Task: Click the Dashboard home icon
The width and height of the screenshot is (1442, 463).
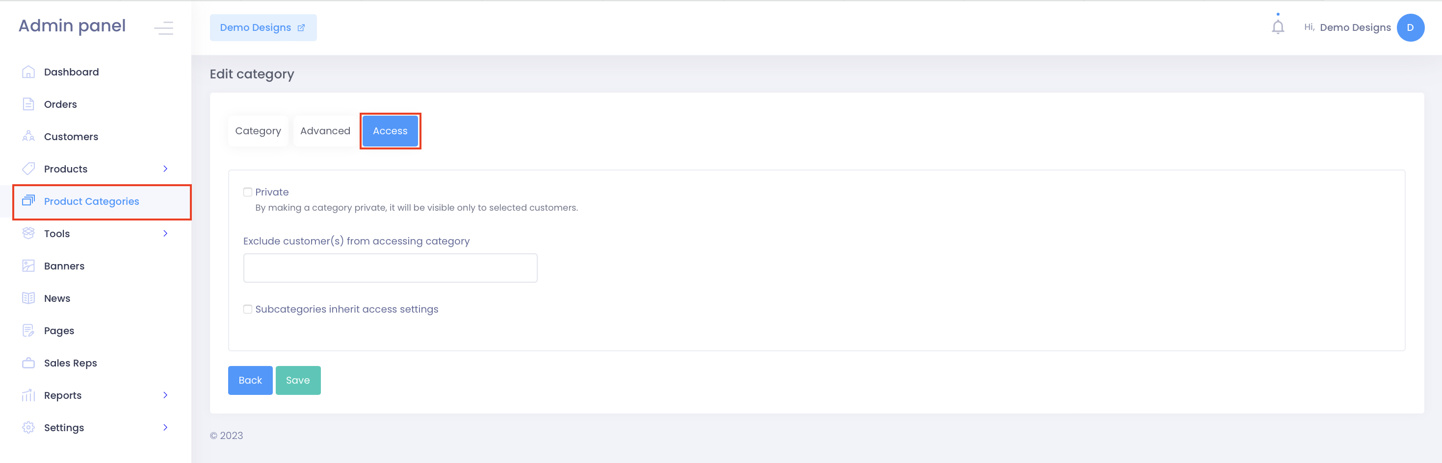Action: tap(28, 72)
